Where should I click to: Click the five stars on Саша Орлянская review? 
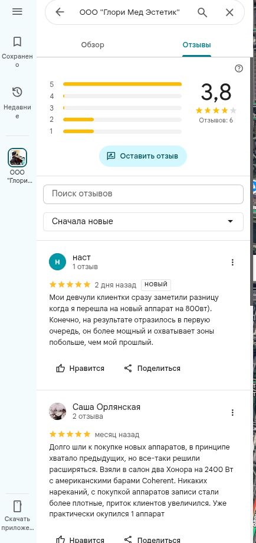tap(70, 434)
